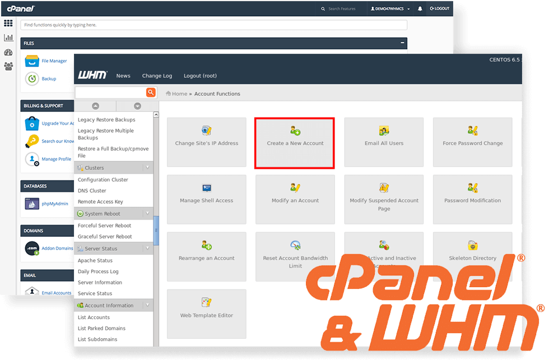Open DNS Cluster in sidebar
This screenshot has height=360, width=549.
click(92, 191)
